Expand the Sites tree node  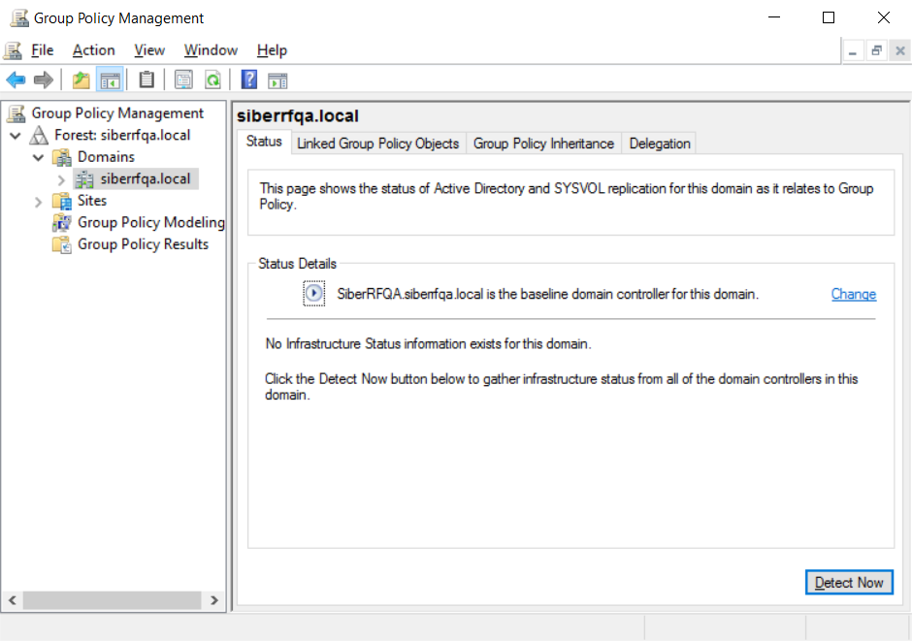coord(39,201)
